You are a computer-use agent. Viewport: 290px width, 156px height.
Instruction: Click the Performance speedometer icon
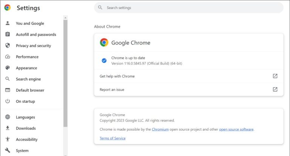8,57
